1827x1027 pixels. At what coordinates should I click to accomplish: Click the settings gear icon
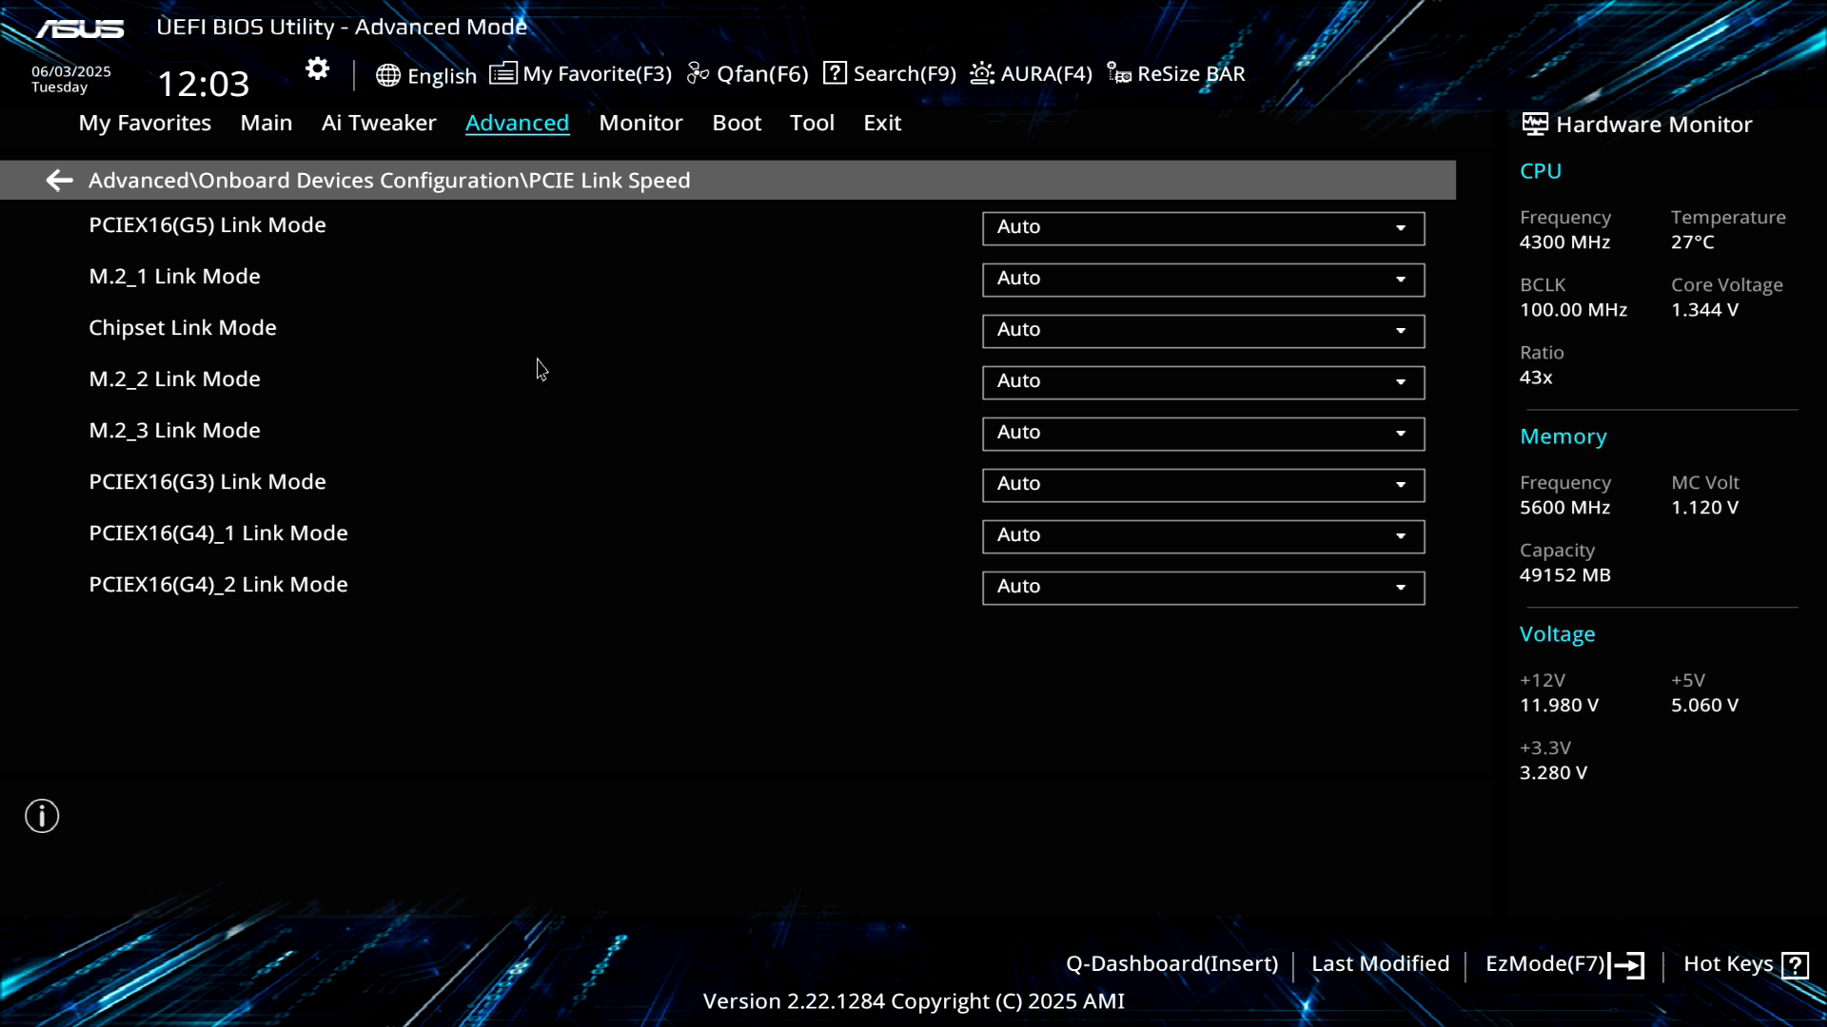(x=317, y=69)
